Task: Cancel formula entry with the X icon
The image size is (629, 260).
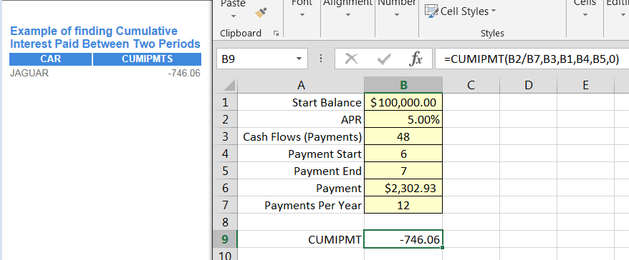Action: pos(352,59)
